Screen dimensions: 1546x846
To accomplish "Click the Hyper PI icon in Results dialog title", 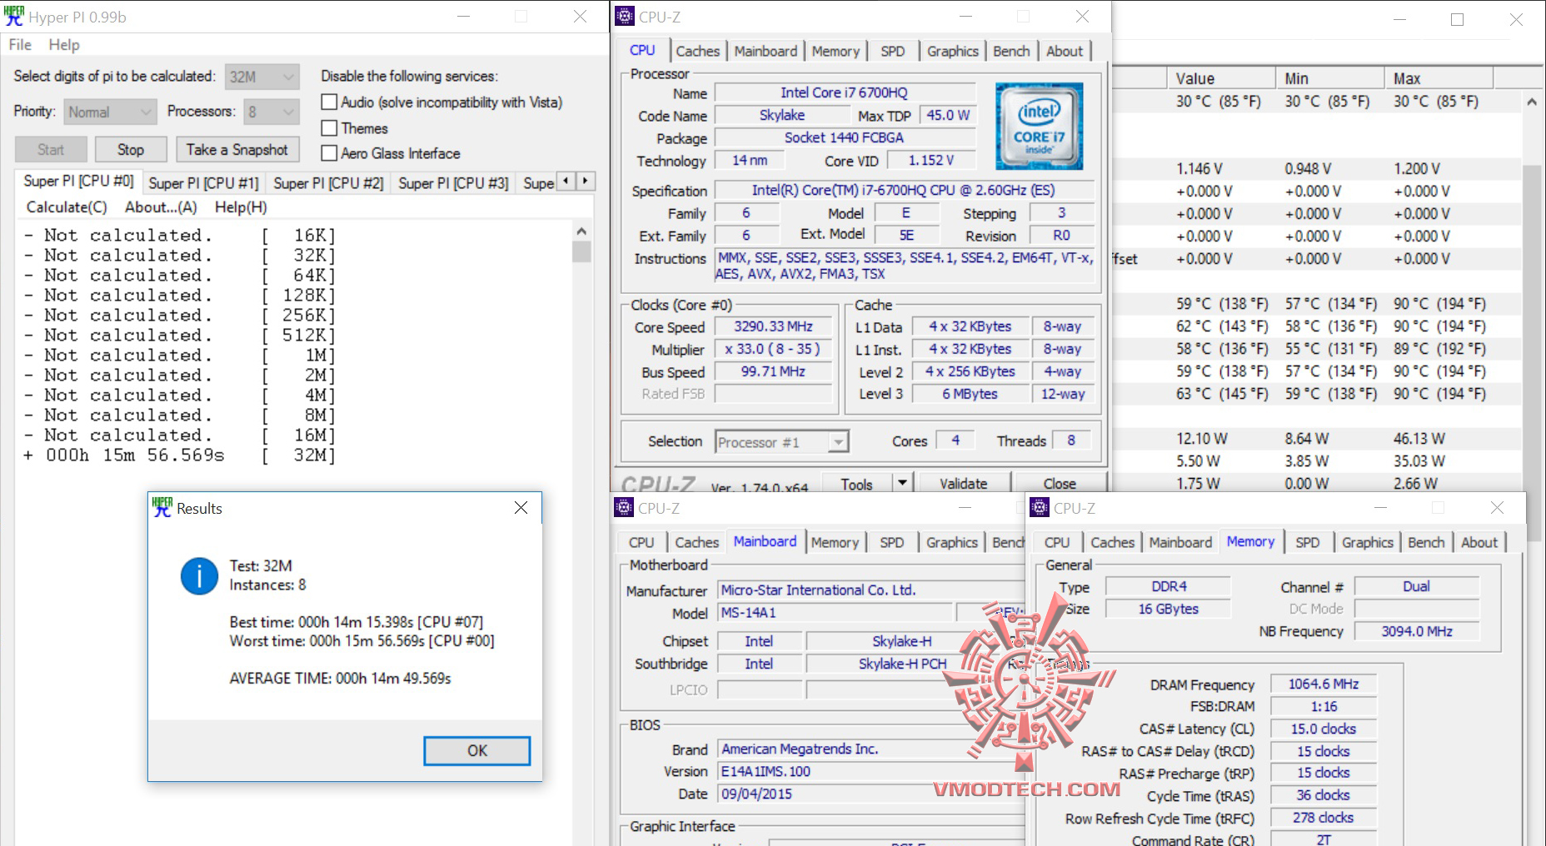I will 162,508.
